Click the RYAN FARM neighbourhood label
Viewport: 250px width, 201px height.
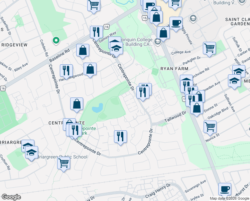174,69
